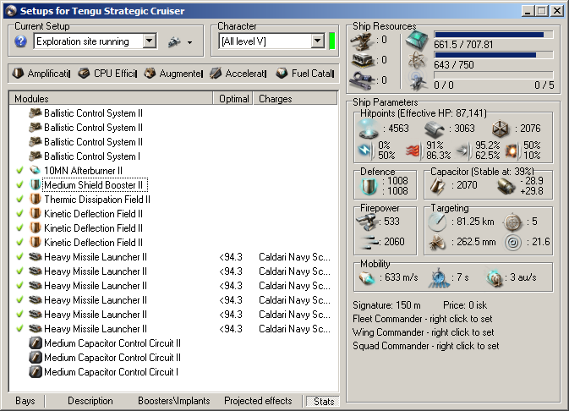Click the powergrid resource icon

417,60
